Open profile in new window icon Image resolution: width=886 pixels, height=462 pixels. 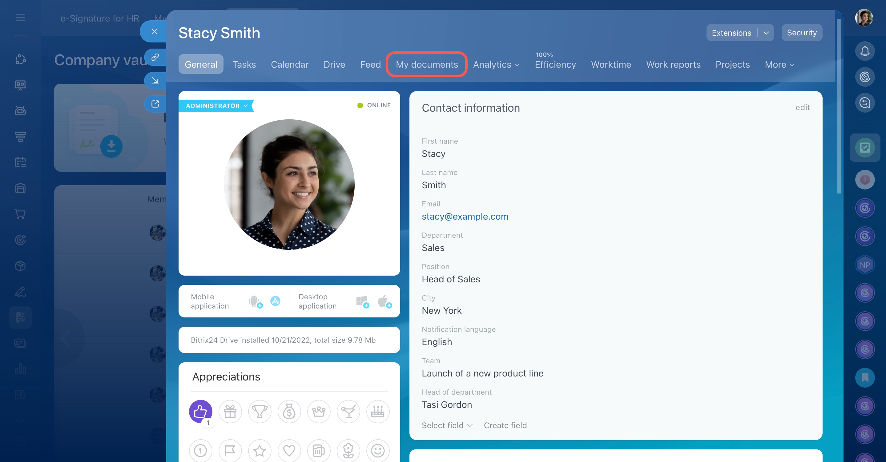(155, 104)
